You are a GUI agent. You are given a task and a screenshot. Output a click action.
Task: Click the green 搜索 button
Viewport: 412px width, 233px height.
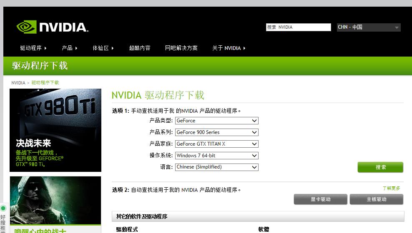click(x=380, y=167)
